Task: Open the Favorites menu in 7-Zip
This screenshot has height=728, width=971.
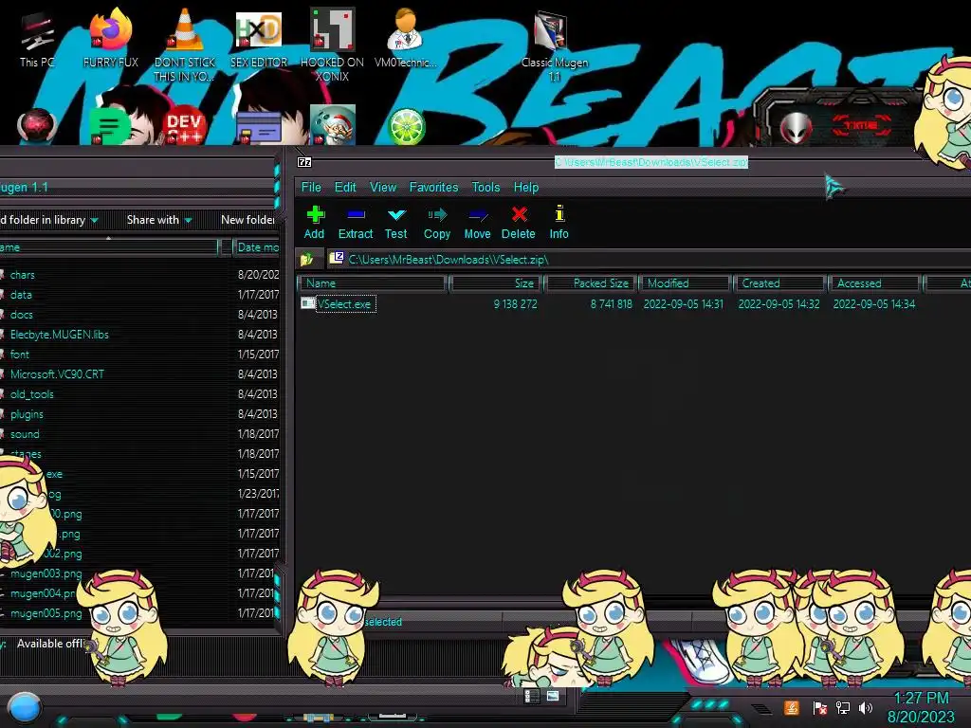Action: tap(433, 187)
